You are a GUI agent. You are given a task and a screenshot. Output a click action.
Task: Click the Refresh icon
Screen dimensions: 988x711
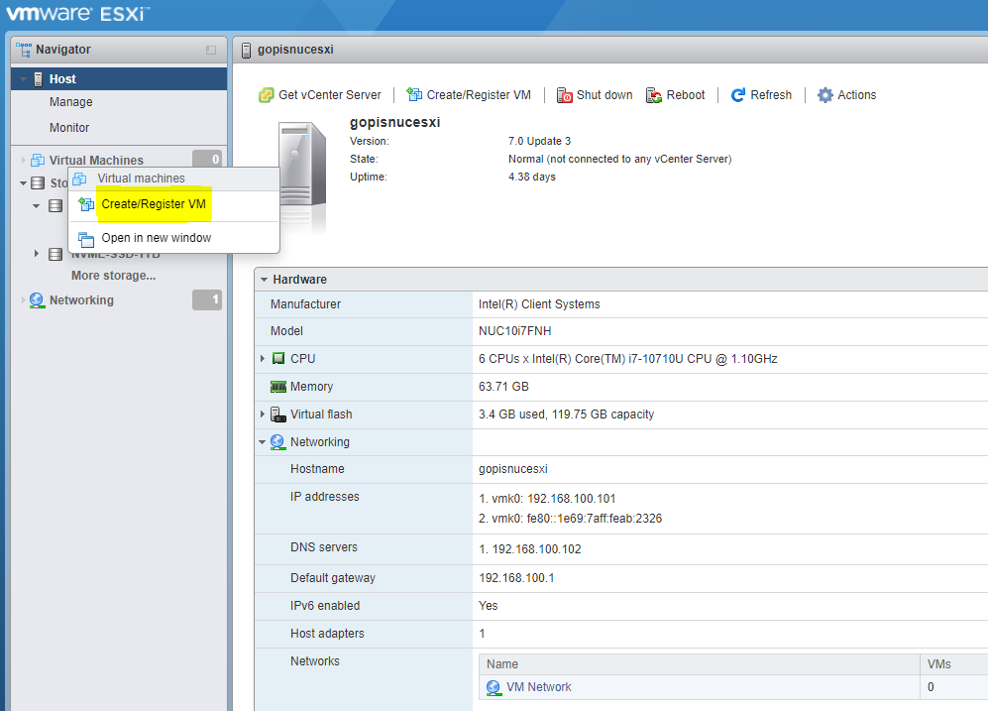[x=738, y=95]
